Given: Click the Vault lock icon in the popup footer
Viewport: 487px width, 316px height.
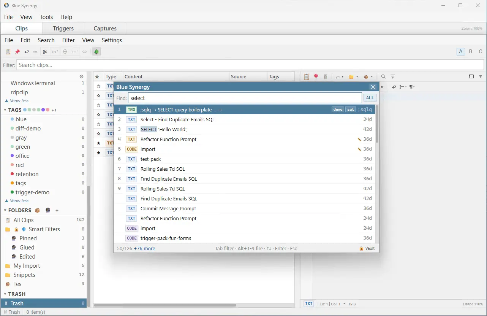Looking at the screenshot, I should pyautogui.click(x=362, y=249).
